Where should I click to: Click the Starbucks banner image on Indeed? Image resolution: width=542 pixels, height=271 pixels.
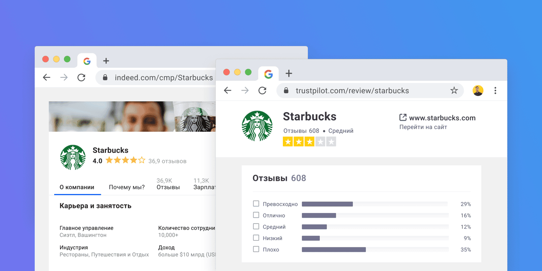132,116
